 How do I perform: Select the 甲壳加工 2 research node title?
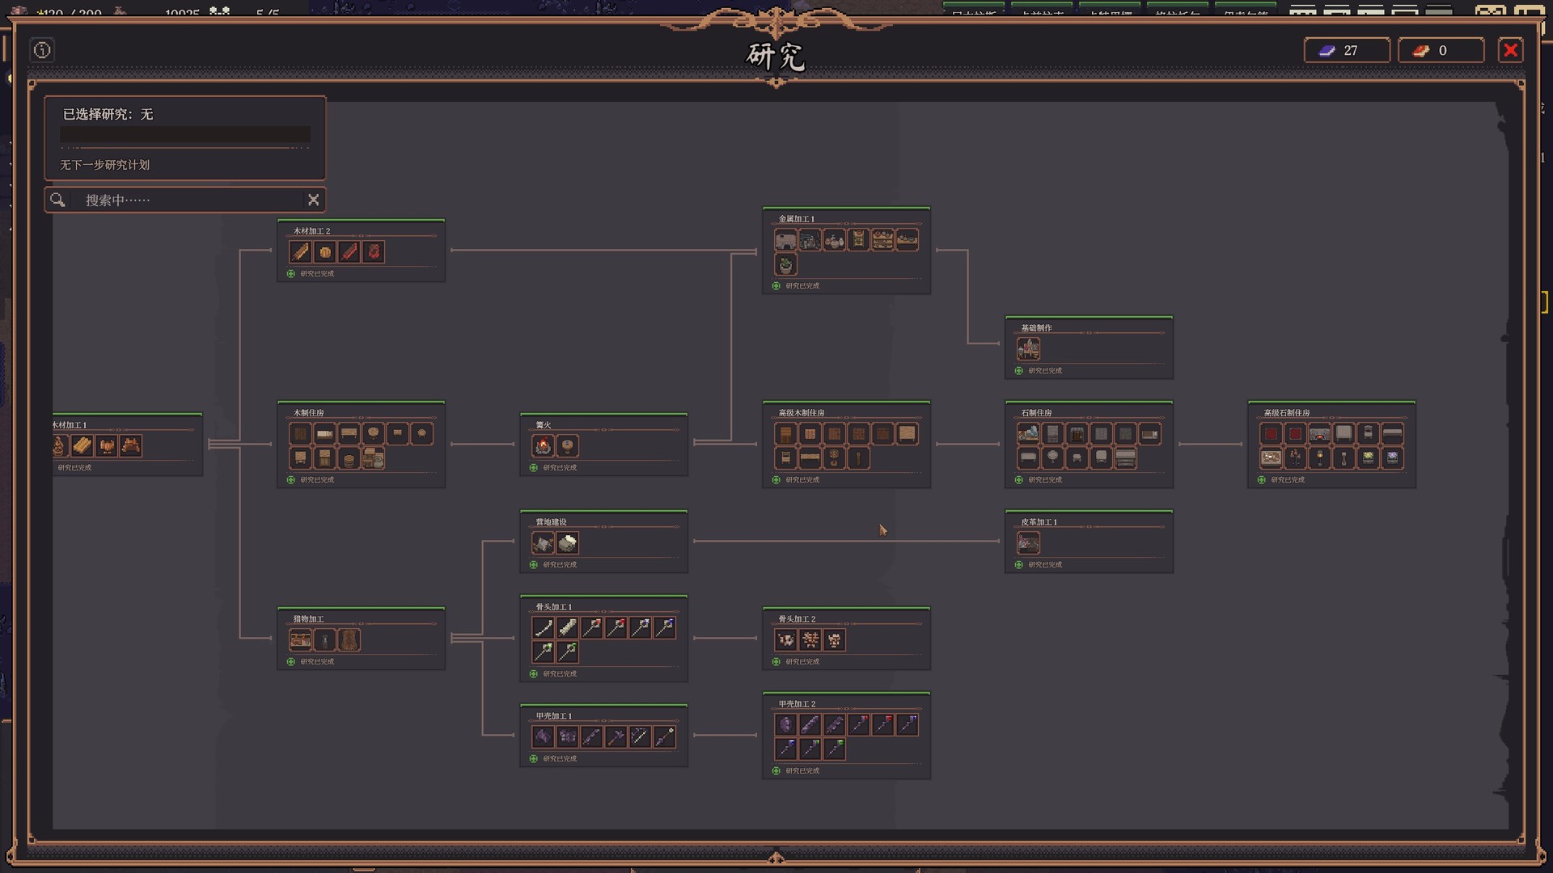pos(797,704)
